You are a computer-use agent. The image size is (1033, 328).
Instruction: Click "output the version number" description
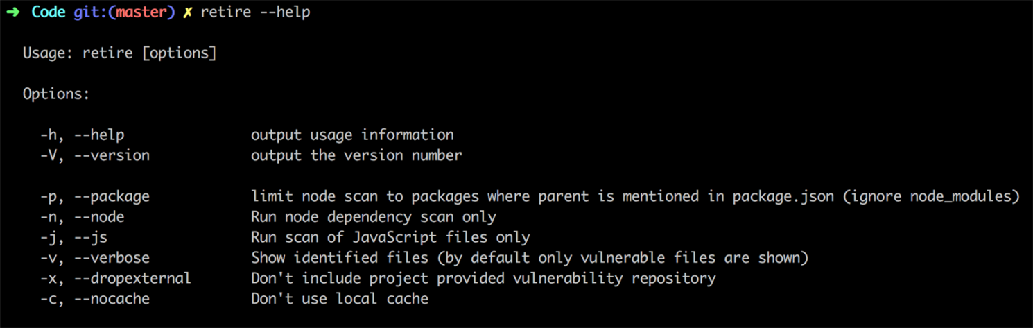356,155
